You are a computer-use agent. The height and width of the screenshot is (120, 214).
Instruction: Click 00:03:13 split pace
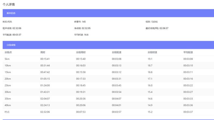(x=116, y=66)
